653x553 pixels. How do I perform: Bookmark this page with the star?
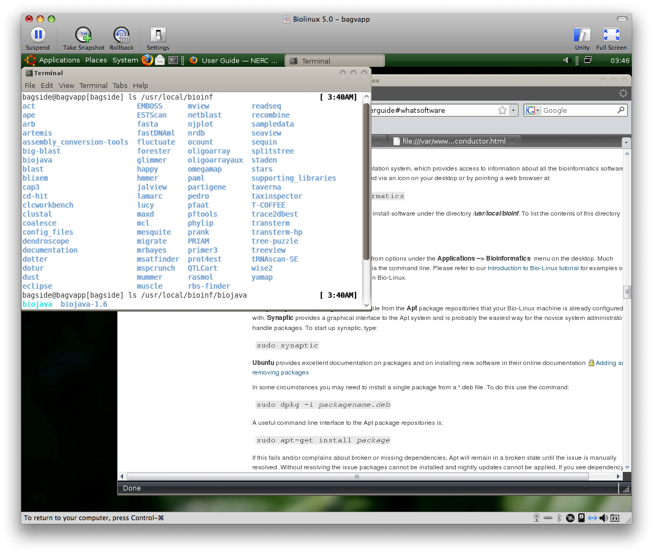pos(502,110)
